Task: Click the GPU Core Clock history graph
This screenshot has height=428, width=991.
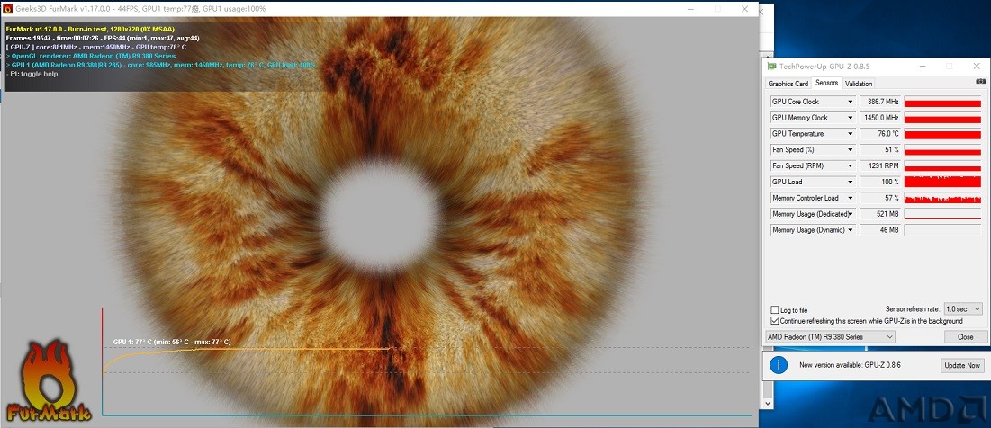Action: [x=942, y=102]
